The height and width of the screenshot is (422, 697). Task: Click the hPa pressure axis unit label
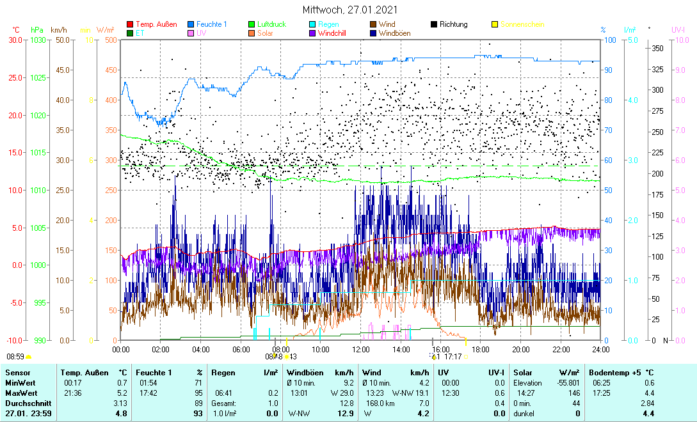pos(37,30)
